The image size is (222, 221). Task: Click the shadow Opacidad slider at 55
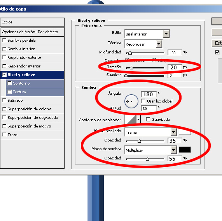pos(147,159)
